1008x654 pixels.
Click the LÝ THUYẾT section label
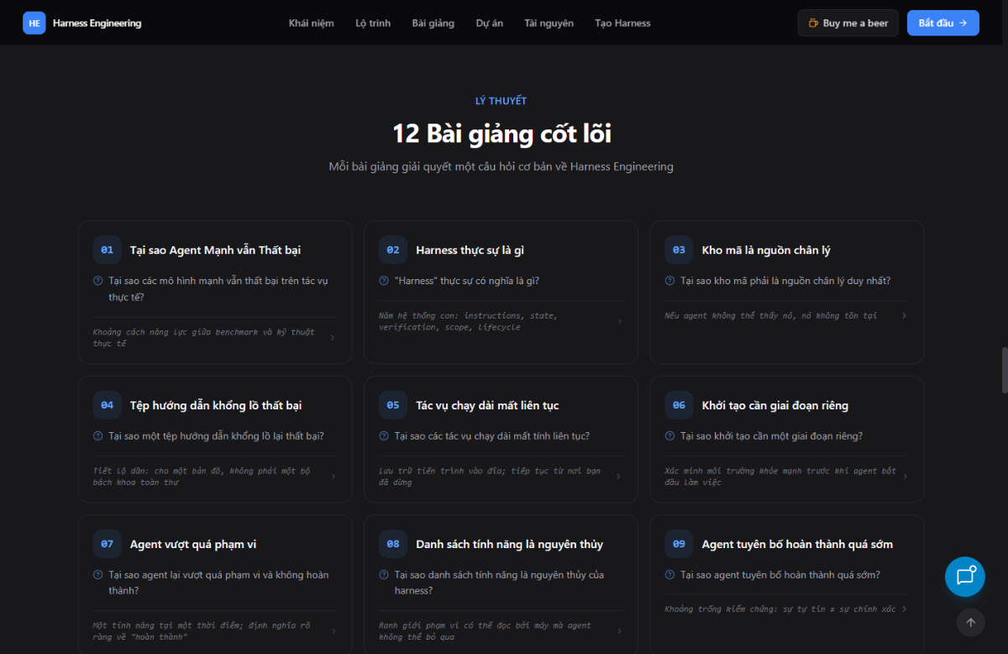pos(501,101)
